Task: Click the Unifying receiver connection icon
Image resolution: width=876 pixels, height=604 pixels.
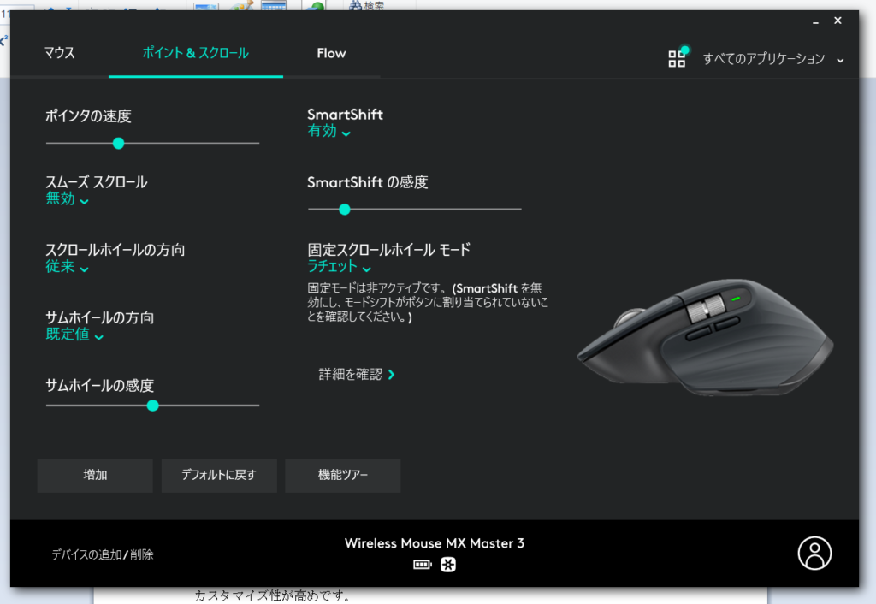Action: [448, 565]
